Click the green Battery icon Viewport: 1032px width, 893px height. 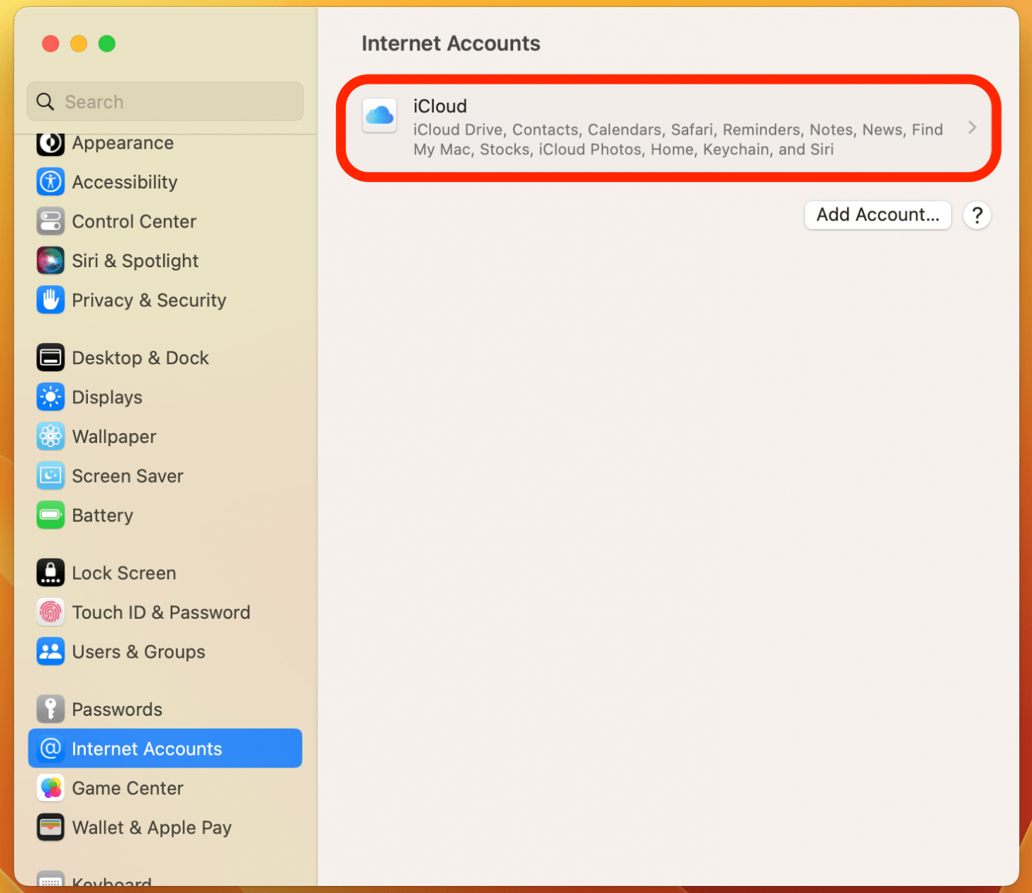50,515
